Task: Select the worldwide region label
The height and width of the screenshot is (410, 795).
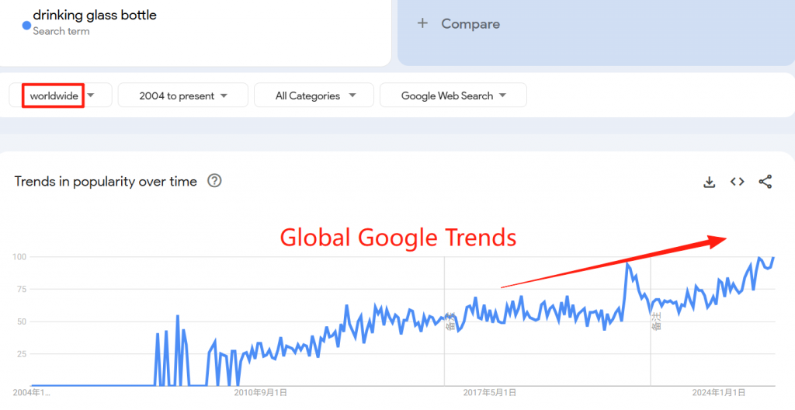Action: [x=54, y=96]
